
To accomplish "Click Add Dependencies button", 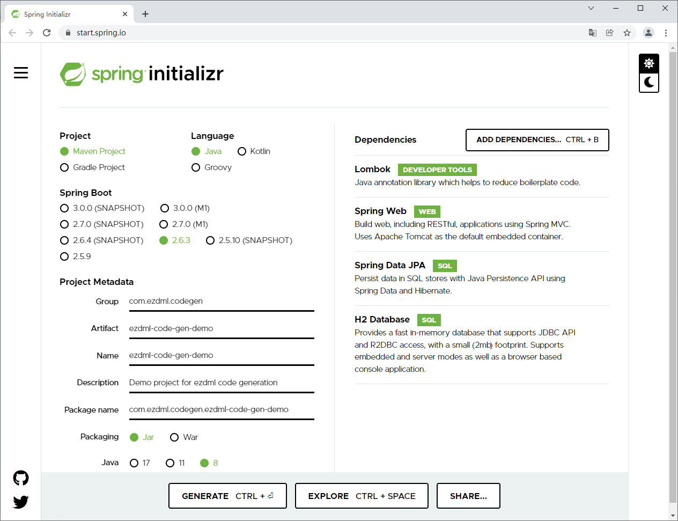I will pyautogui.click(x=537, y=140).
